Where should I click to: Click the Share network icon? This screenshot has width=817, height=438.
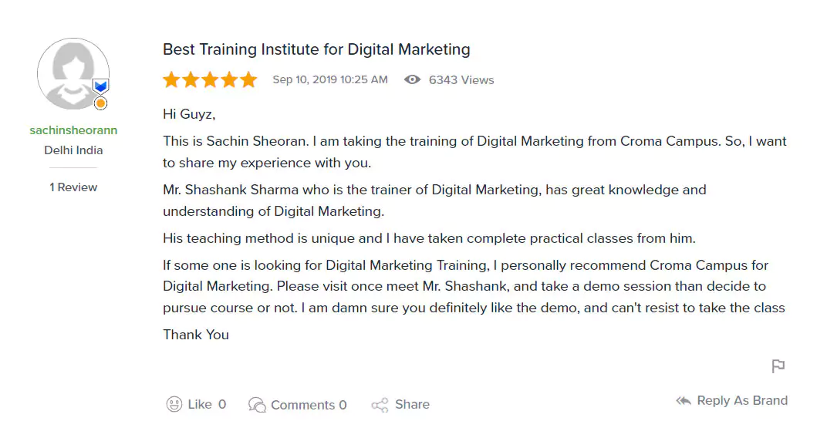coord(380,405)
